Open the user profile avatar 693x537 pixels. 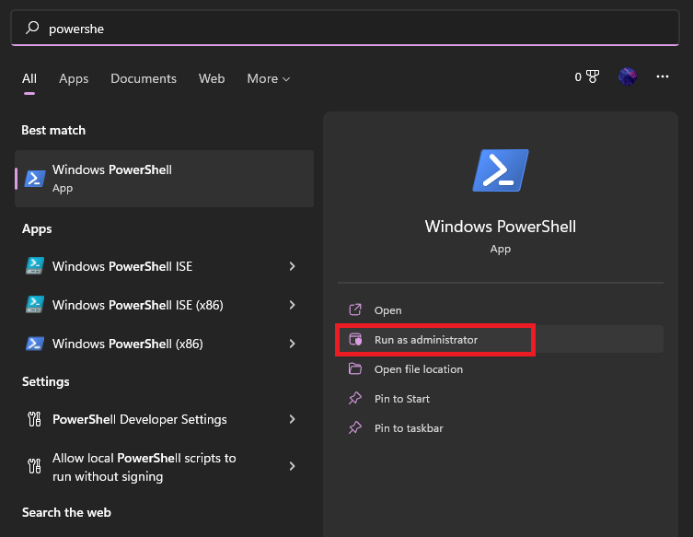(x=627, y=76)
